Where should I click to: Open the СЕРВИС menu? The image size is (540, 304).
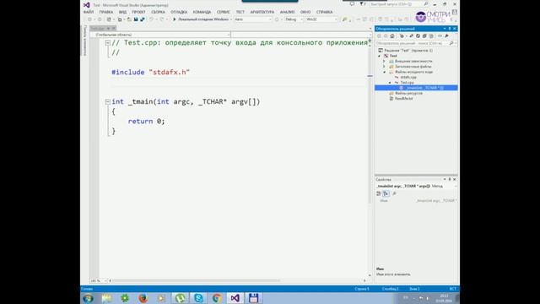(223, 12)
